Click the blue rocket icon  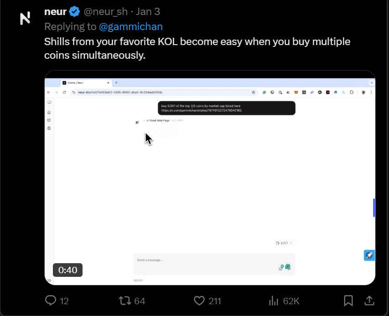(x=369, y=255)
